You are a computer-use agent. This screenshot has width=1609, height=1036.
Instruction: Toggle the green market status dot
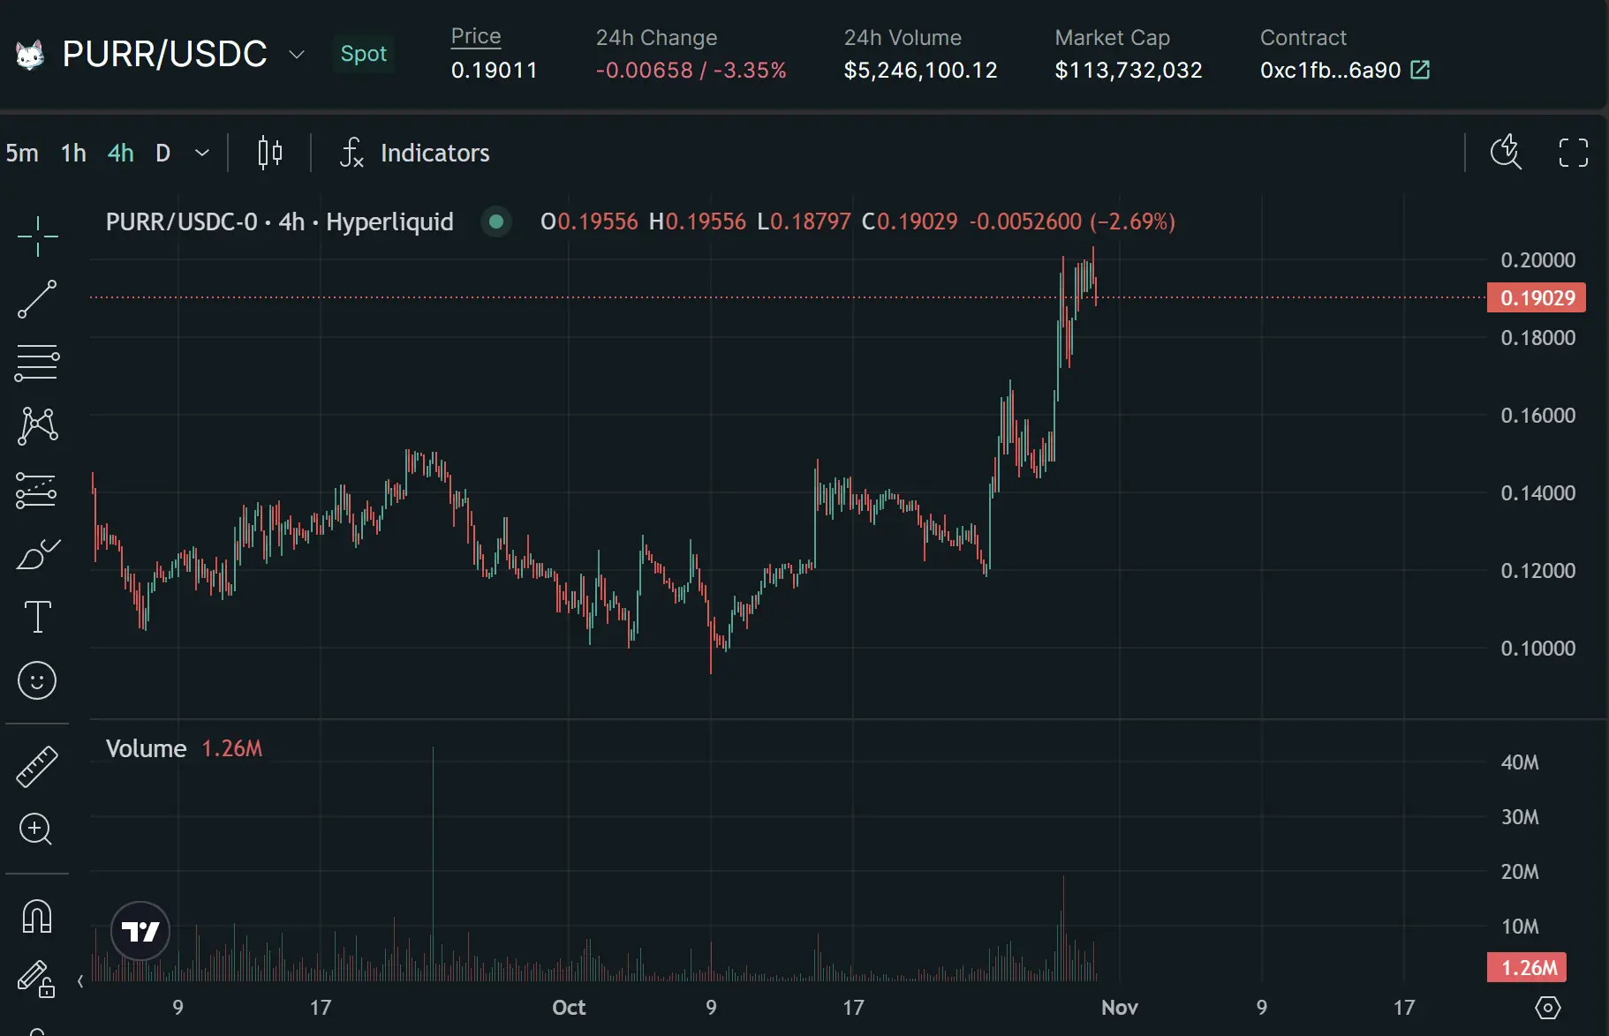pos(496,221)
